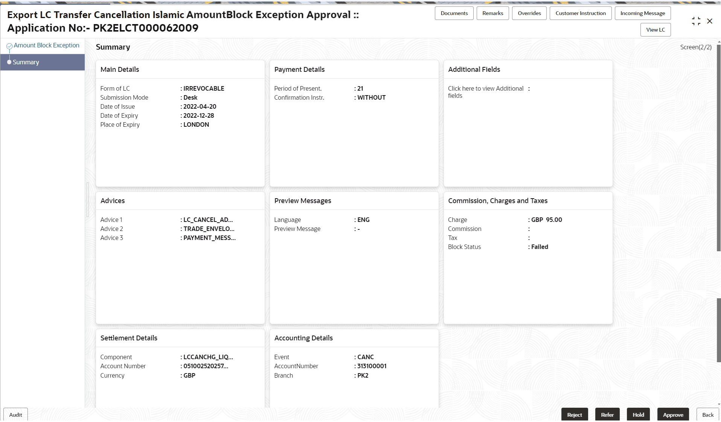Screen dimensions: 721x422
Task: Reject the application
Action: click(x=574, y=414)
